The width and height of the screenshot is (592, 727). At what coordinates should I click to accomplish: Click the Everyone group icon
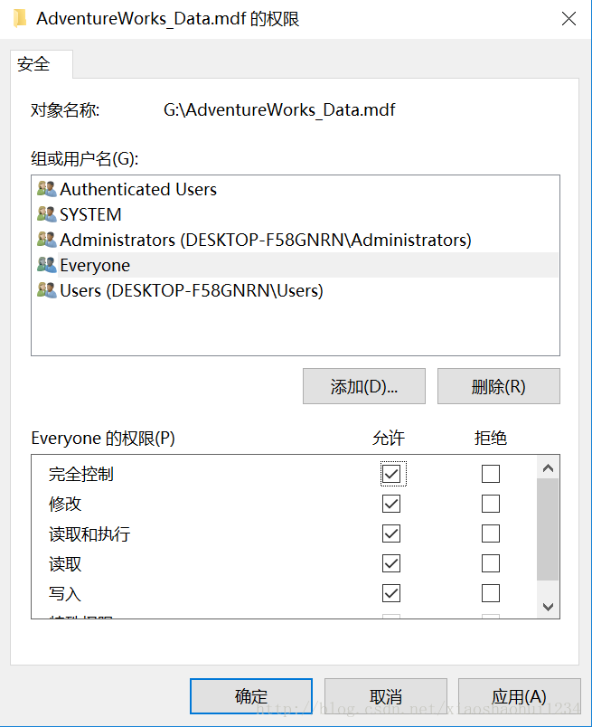(x=47, y=265)
